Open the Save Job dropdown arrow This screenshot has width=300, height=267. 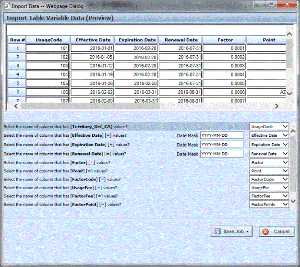point(247,231)
